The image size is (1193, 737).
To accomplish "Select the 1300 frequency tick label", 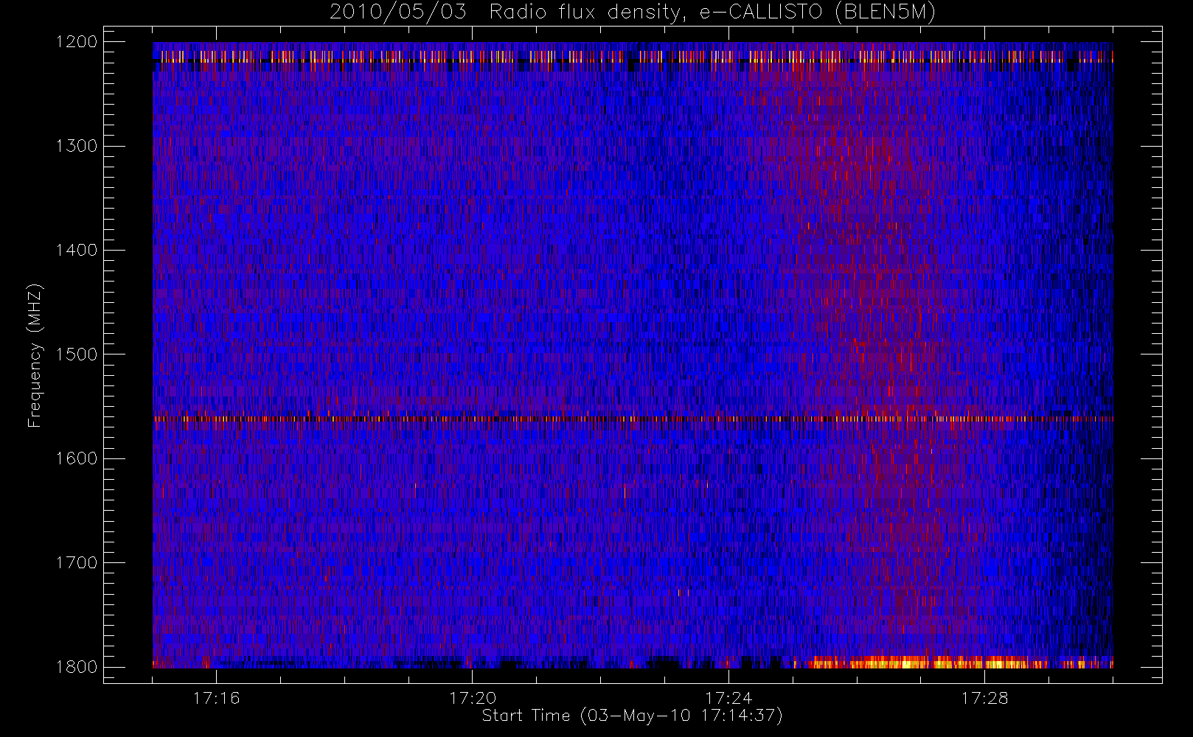I will pos(77,146).
